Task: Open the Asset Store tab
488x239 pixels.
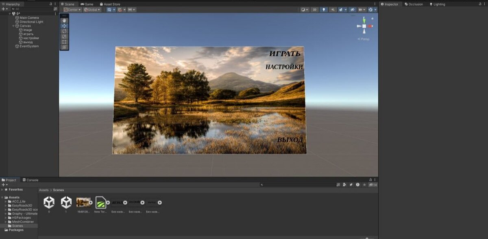Action: click(110, 4)
